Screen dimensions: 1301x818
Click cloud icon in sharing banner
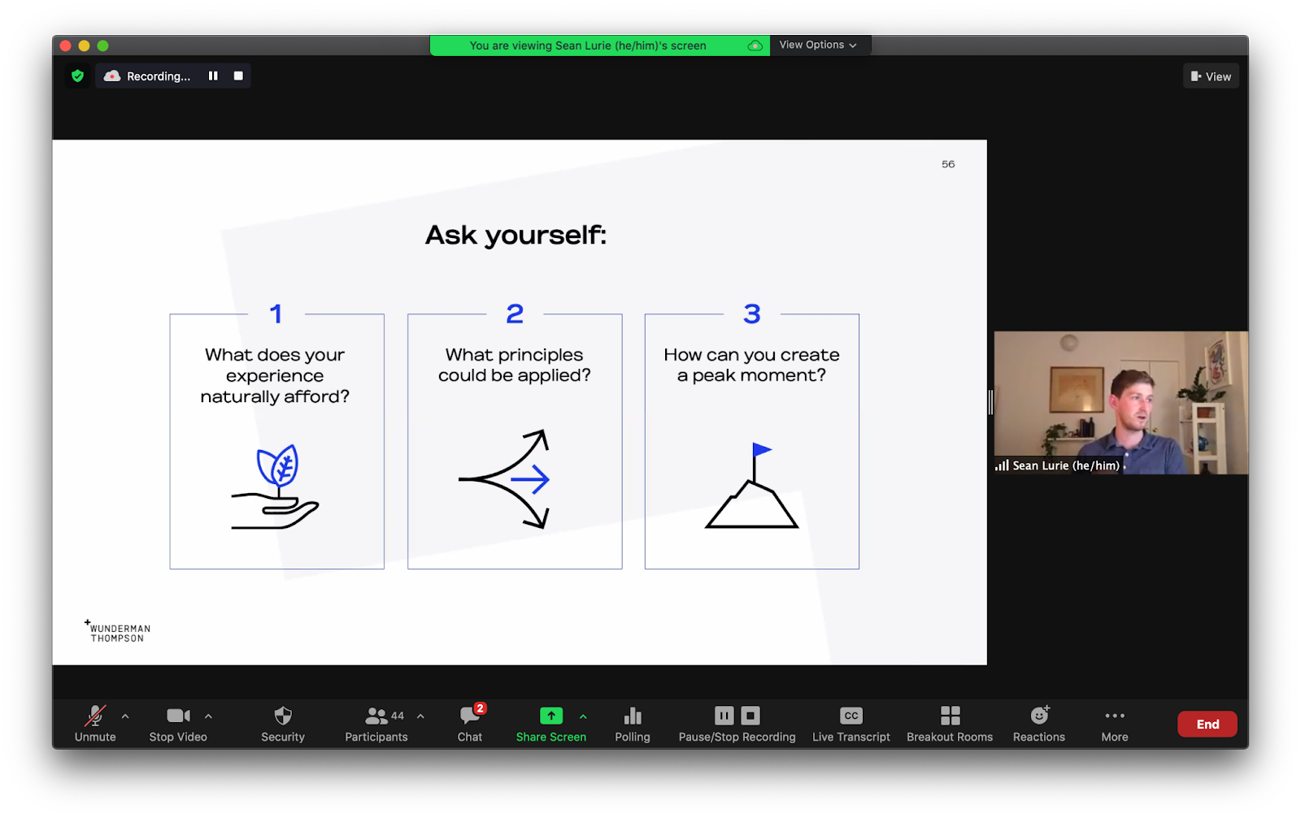tap(755, 45)
